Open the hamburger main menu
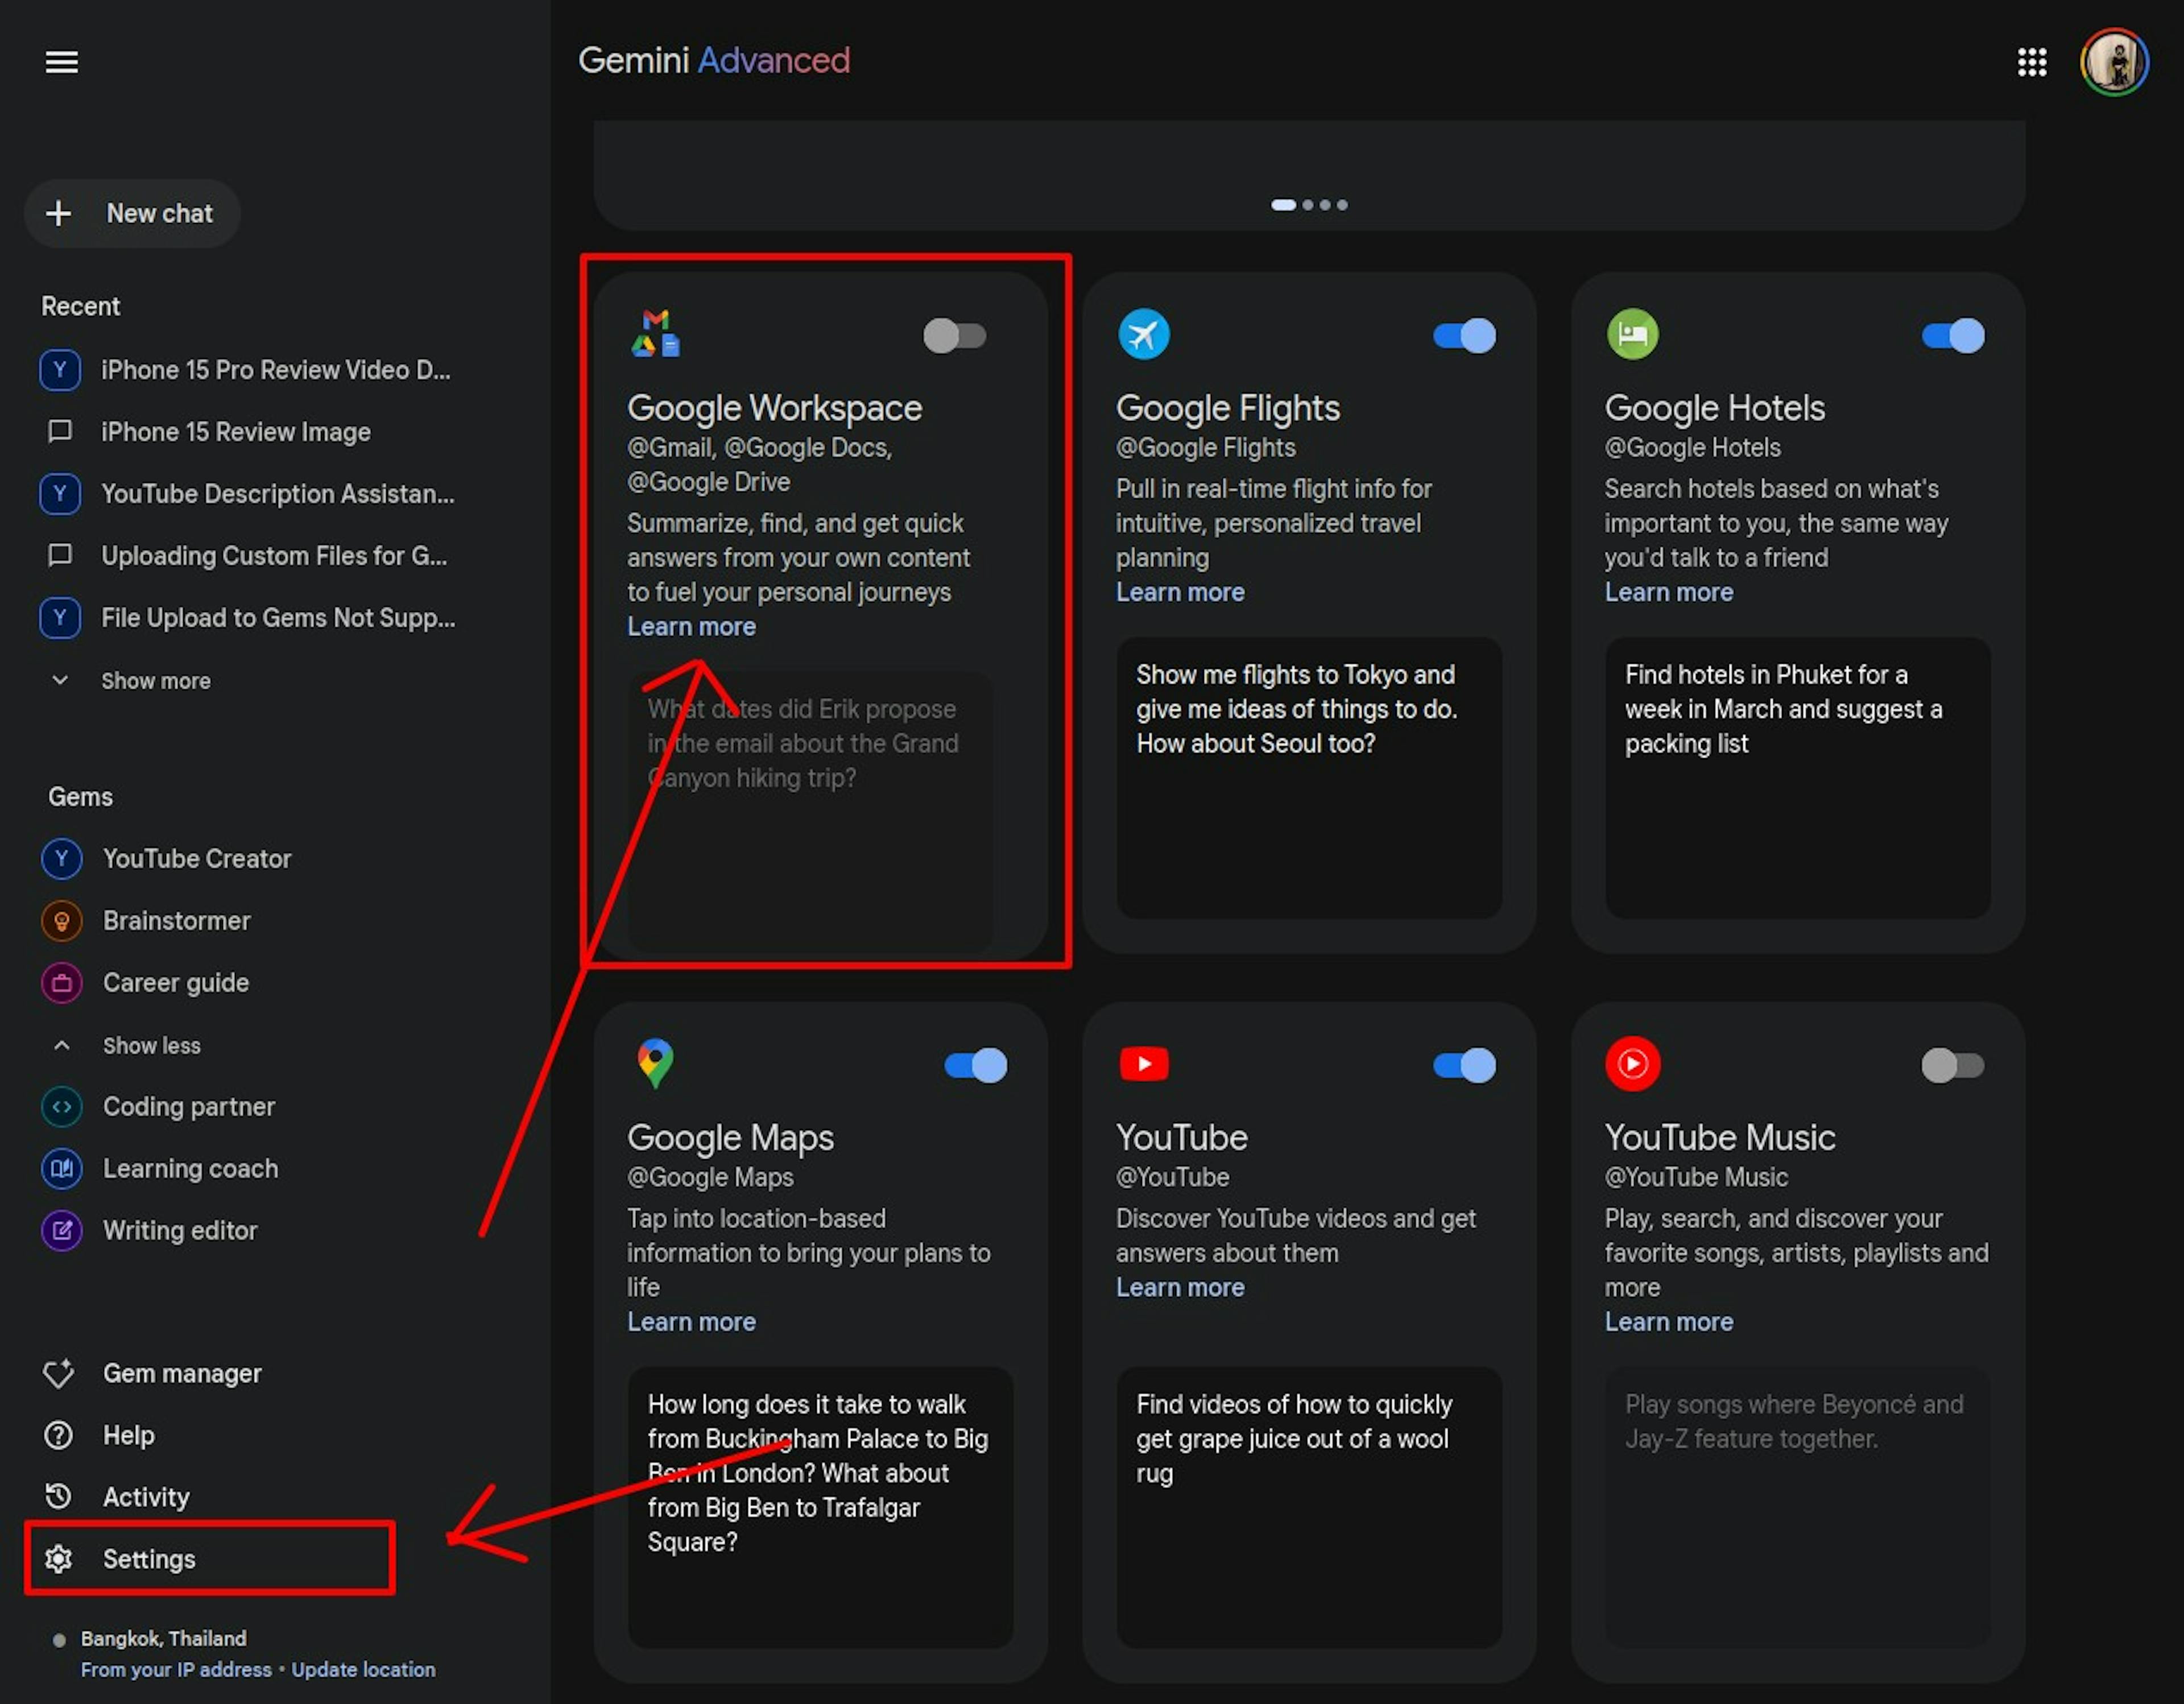This screenshot has width=2184, height=1704. [61, 62]
